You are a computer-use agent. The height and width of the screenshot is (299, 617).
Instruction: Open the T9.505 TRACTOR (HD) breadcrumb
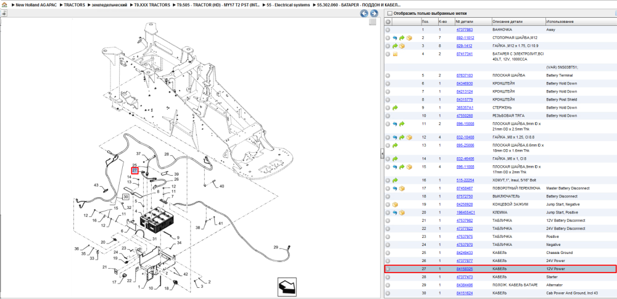(218, 5)
